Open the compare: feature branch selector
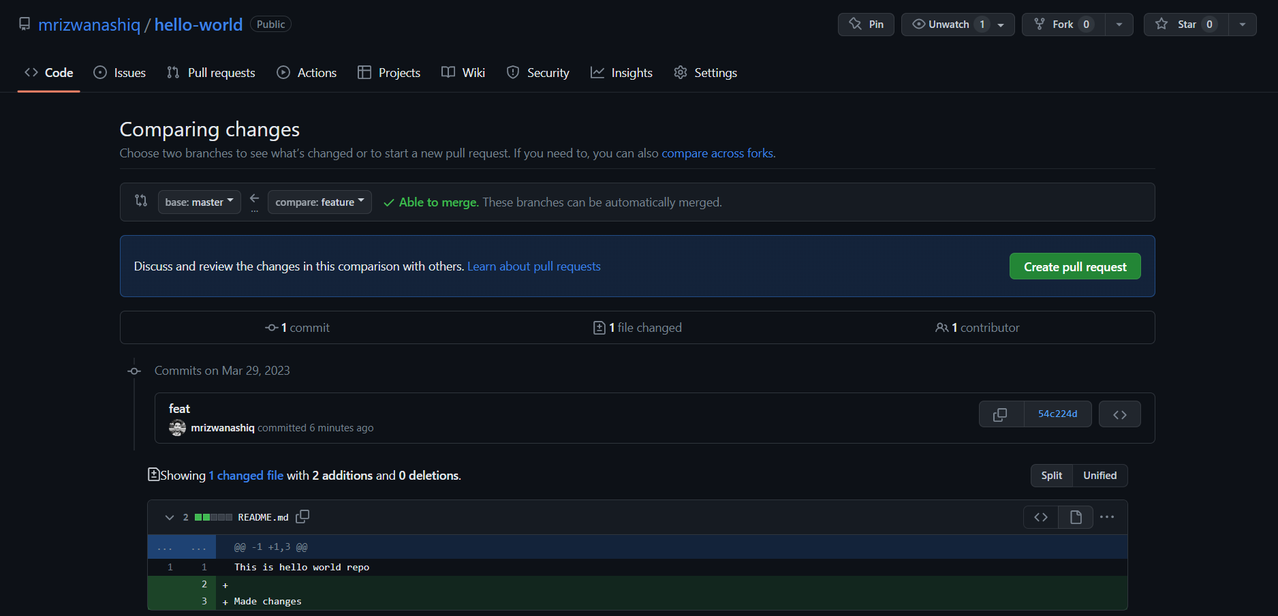This screenshot has height=616, width=1278. coord(319,202)
